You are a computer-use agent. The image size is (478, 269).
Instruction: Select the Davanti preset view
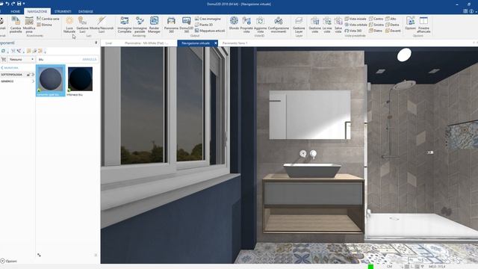(394, 31)
